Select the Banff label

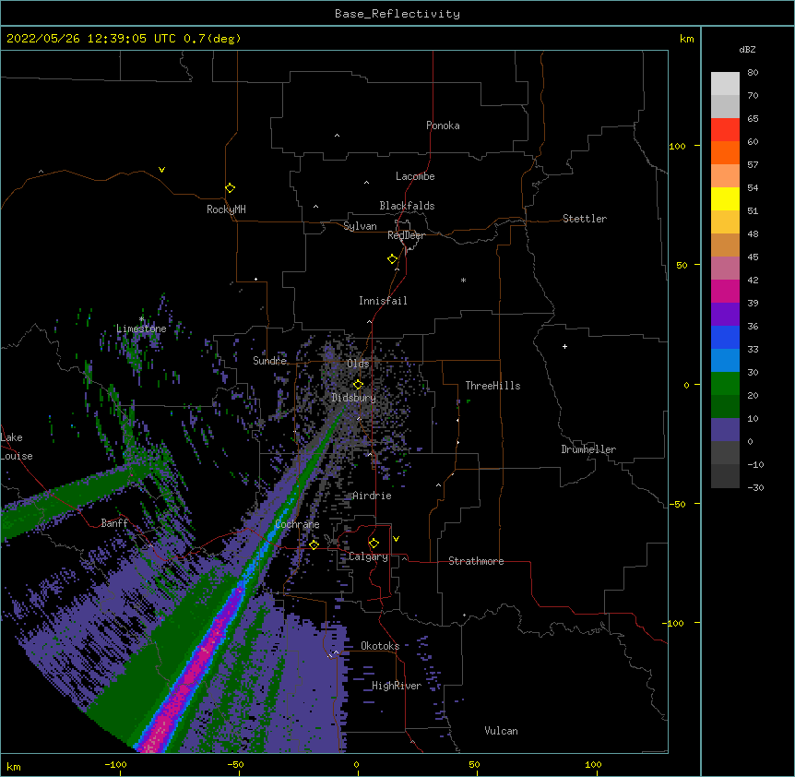pos(114,523)
